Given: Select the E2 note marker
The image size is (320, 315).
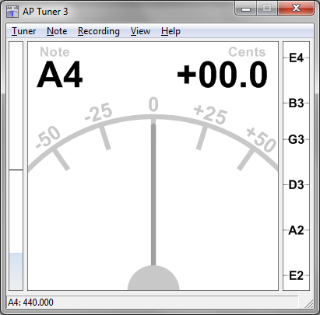Looking at the screenshot, I should click(x=296, y=275).
